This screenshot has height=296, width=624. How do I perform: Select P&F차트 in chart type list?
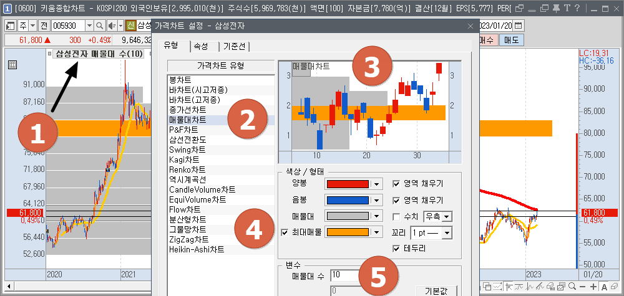221,130
